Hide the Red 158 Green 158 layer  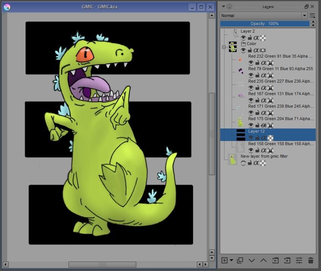click(x=251, y=150)
